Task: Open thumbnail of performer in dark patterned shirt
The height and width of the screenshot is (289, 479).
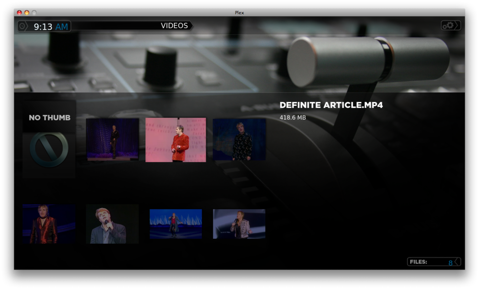Action: pos(239,139)
